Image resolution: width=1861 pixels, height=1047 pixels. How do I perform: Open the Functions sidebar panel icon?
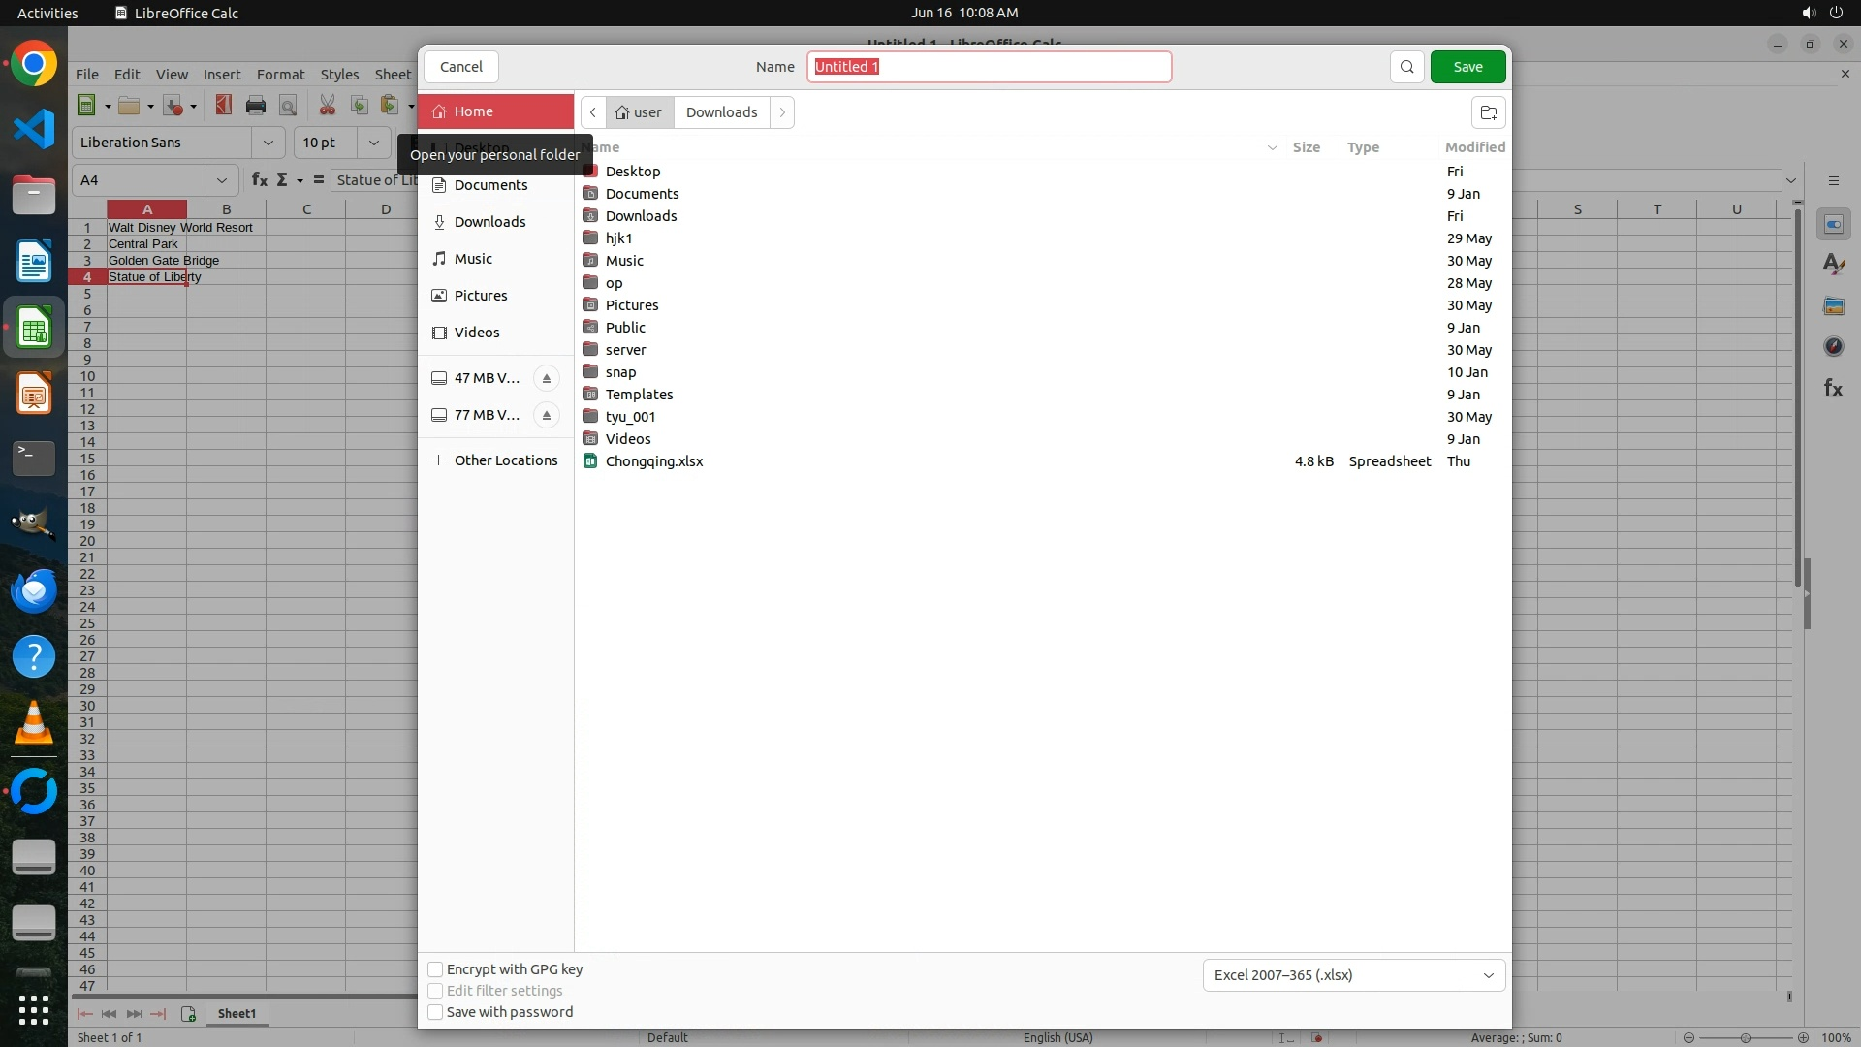(x=1833, y=388)
